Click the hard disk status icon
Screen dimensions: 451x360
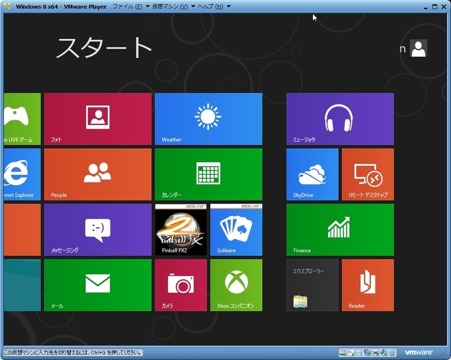pos(343,353)
